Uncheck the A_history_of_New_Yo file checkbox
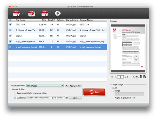157x118 pixels. point(10,30)
